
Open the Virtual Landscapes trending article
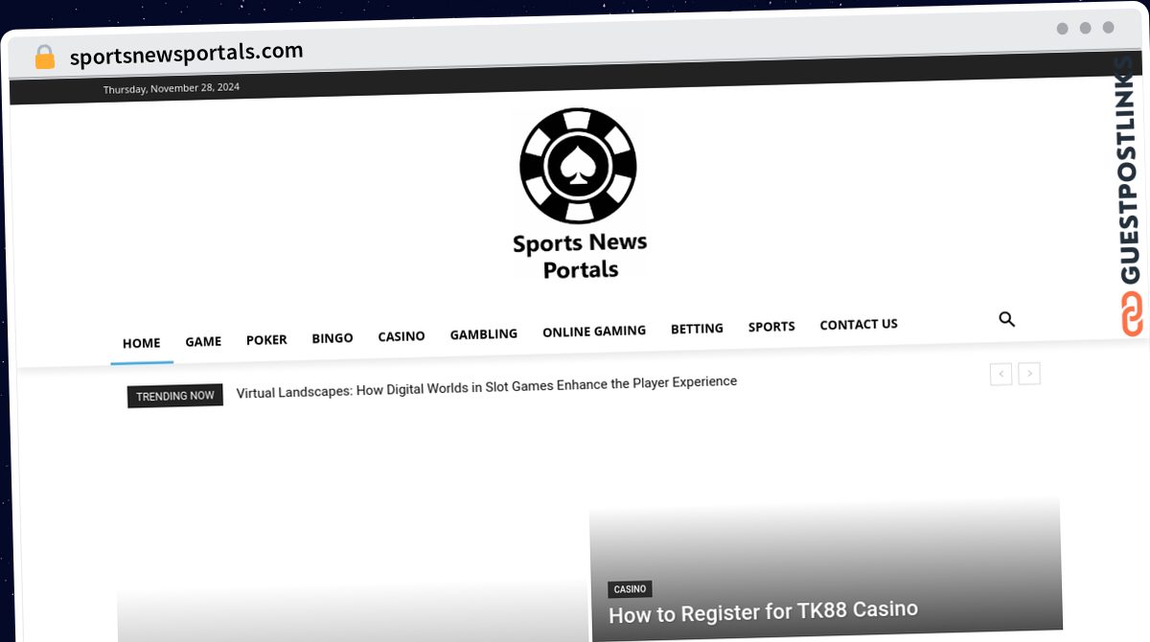(x=487, y=387)
